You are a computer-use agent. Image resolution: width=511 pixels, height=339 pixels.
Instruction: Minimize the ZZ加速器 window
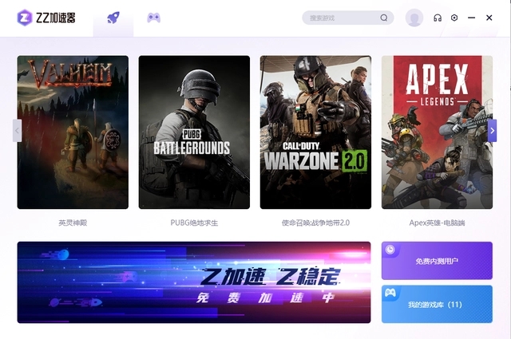(471, 18)
